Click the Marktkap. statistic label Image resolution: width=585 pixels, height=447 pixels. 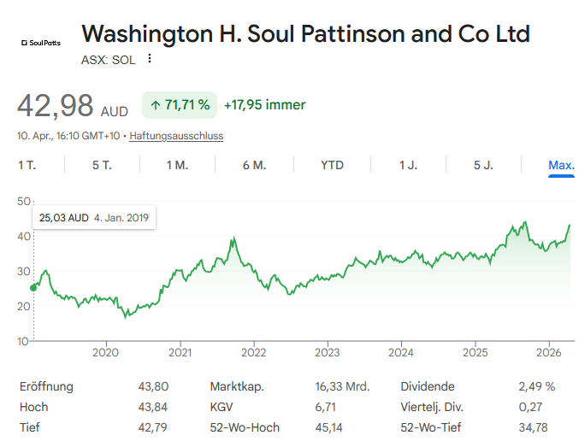235,386
